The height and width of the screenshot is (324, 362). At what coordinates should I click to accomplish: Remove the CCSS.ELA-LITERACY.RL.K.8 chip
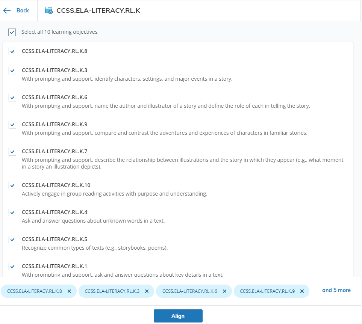[x=69, y=291]
